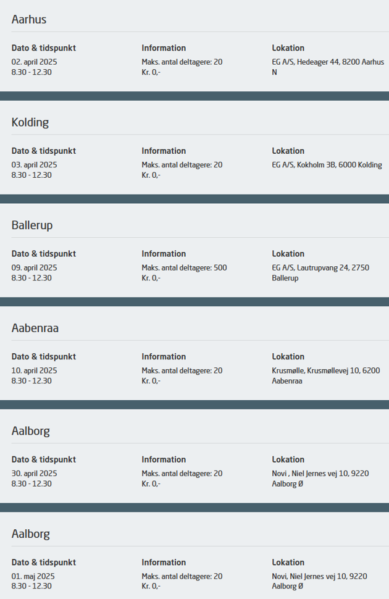Click the date 30. april 2025
389x599 pixels.
[x=35, y=473]
